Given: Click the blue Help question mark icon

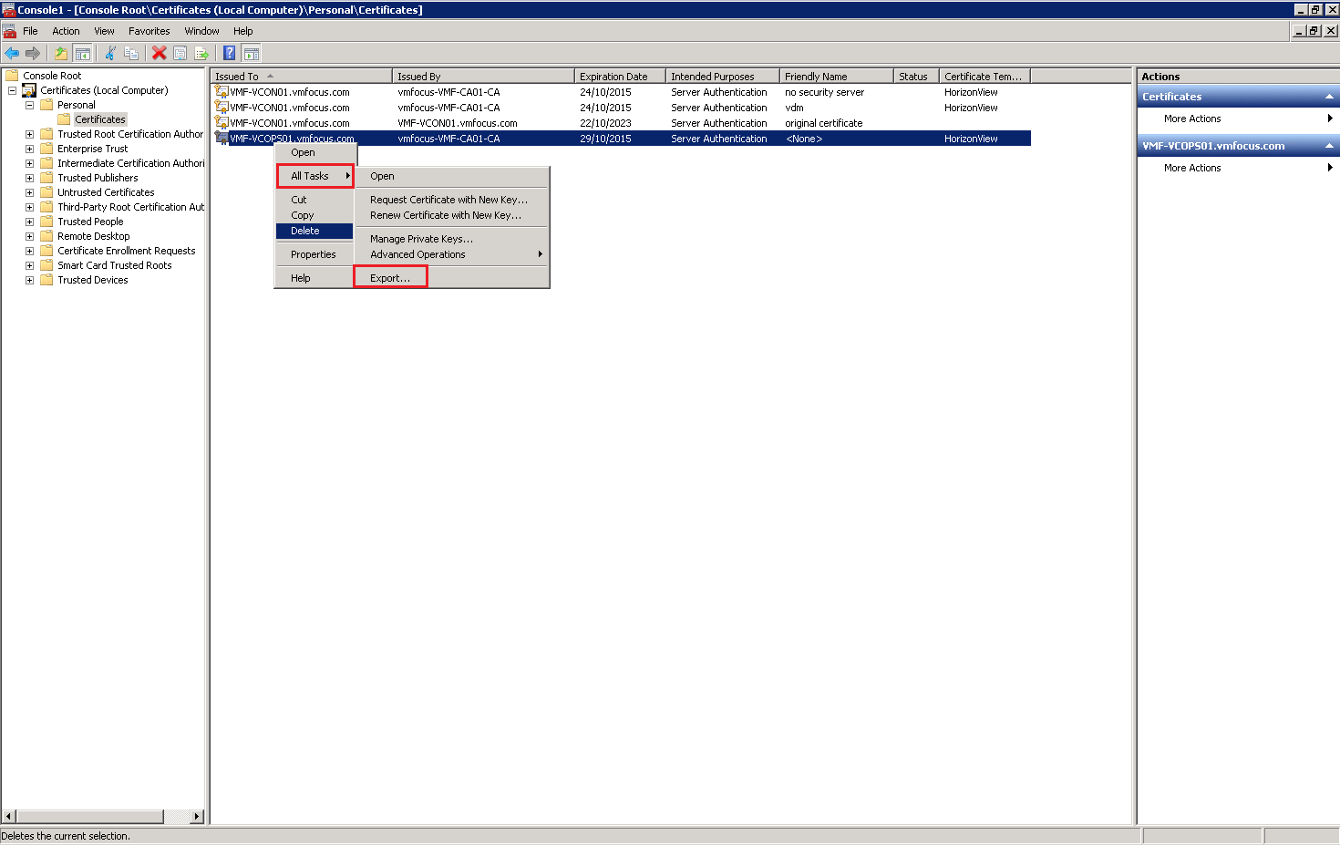Looking at the screenshot, I should pos(230,54).
